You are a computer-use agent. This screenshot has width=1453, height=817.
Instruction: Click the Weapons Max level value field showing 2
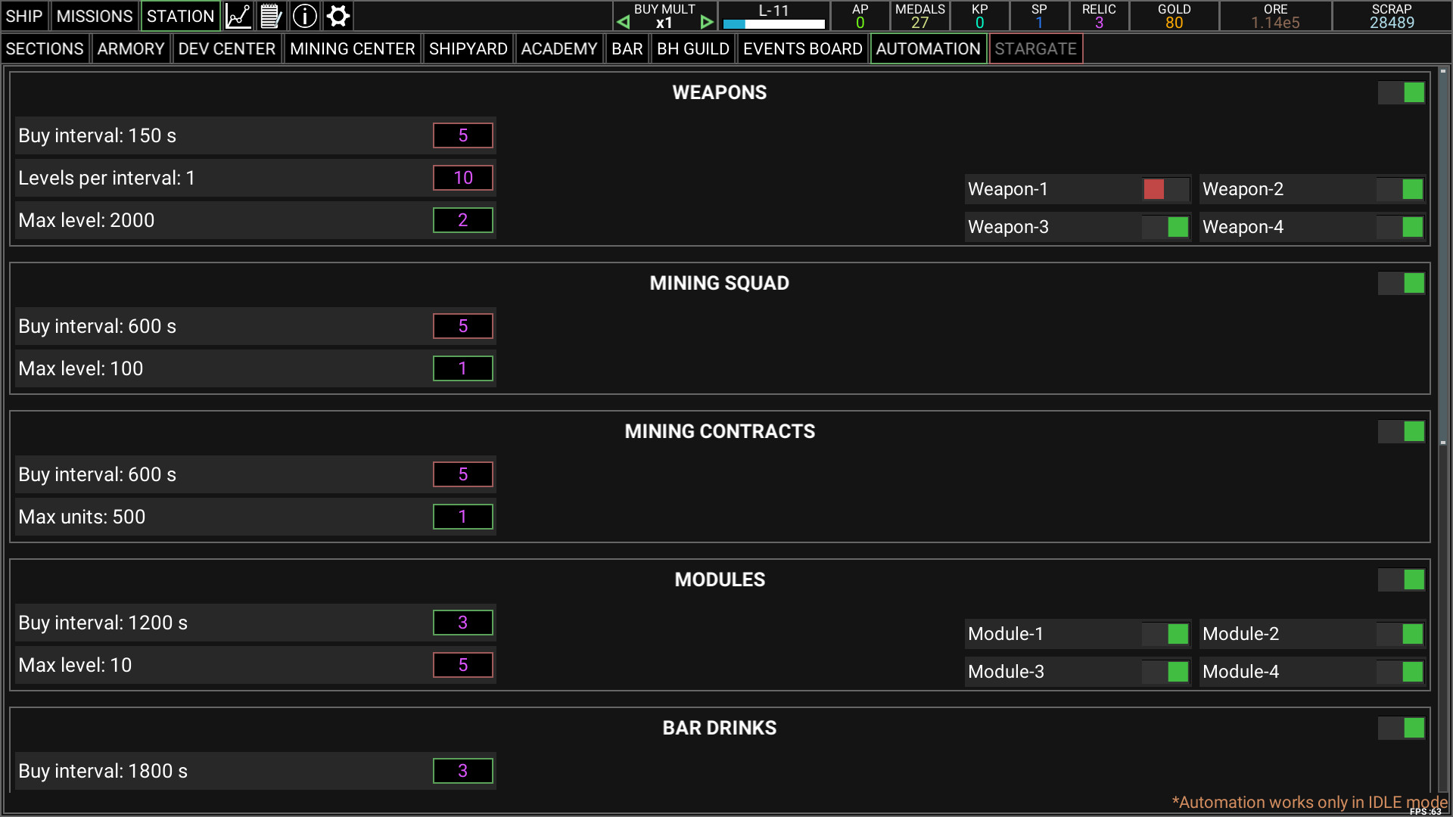point(462,220)
